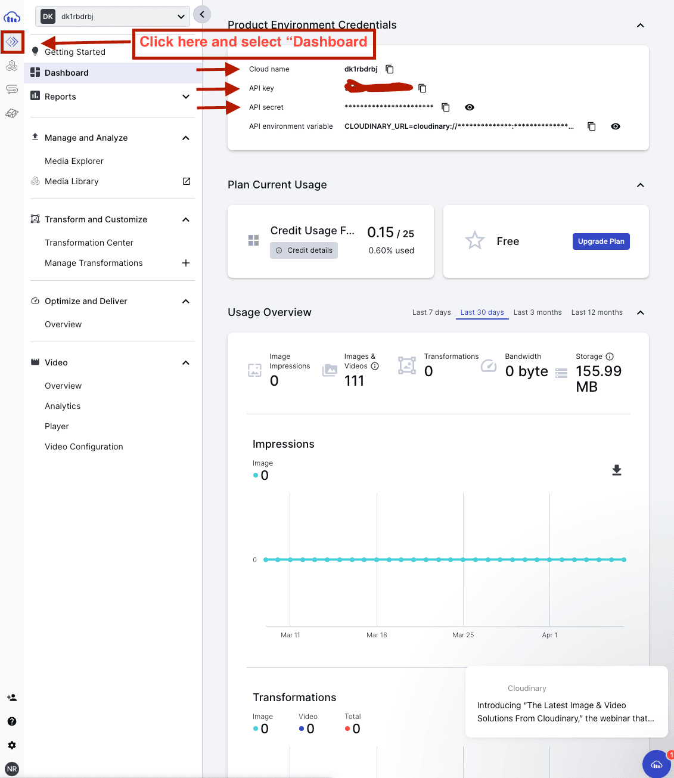Open the Help question mark icon
The image size is (674, 778).
(12, 721)
